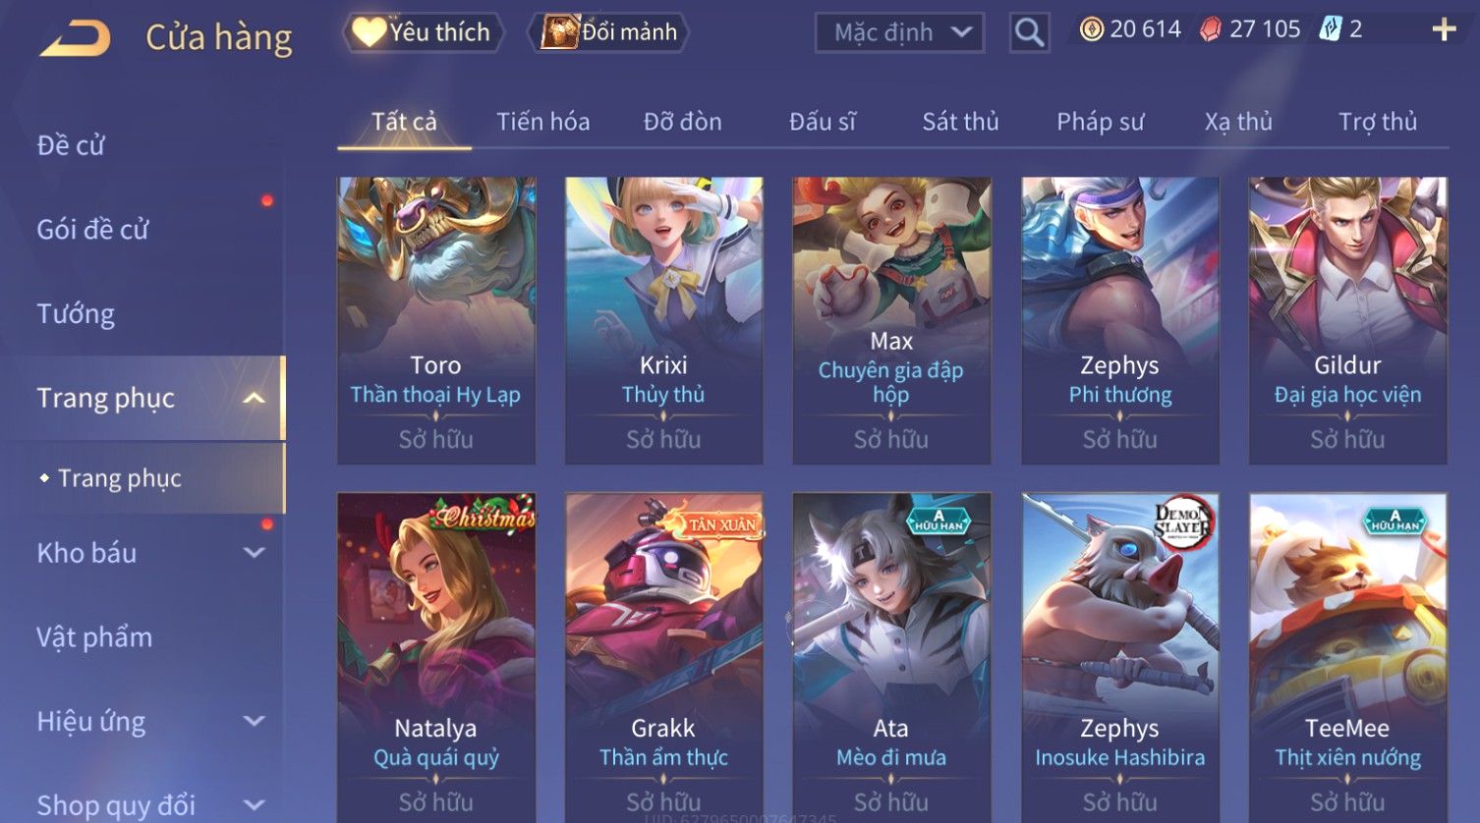Select Zephys Inosuke Hashibira skin card

[x=1120, y=658]
